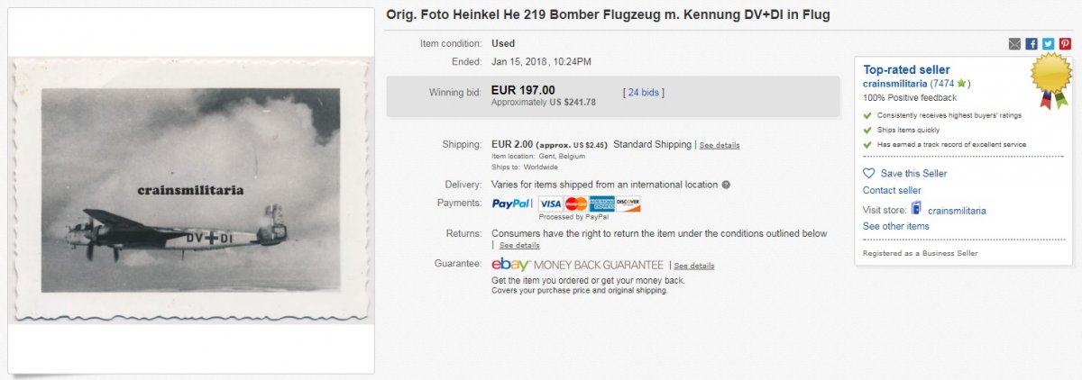Open the Guarantee See details link

tap(694, 266)
